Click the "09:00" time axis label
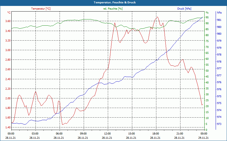227x141 pixels. (x=83, y=133)
